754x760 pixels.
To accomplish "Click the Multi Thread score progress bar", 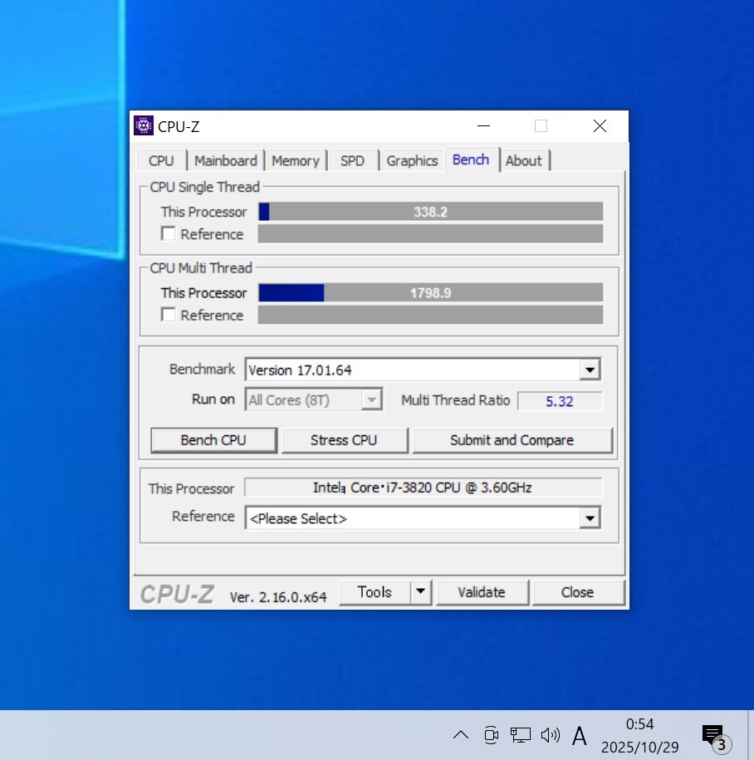I will pos(430,292).
